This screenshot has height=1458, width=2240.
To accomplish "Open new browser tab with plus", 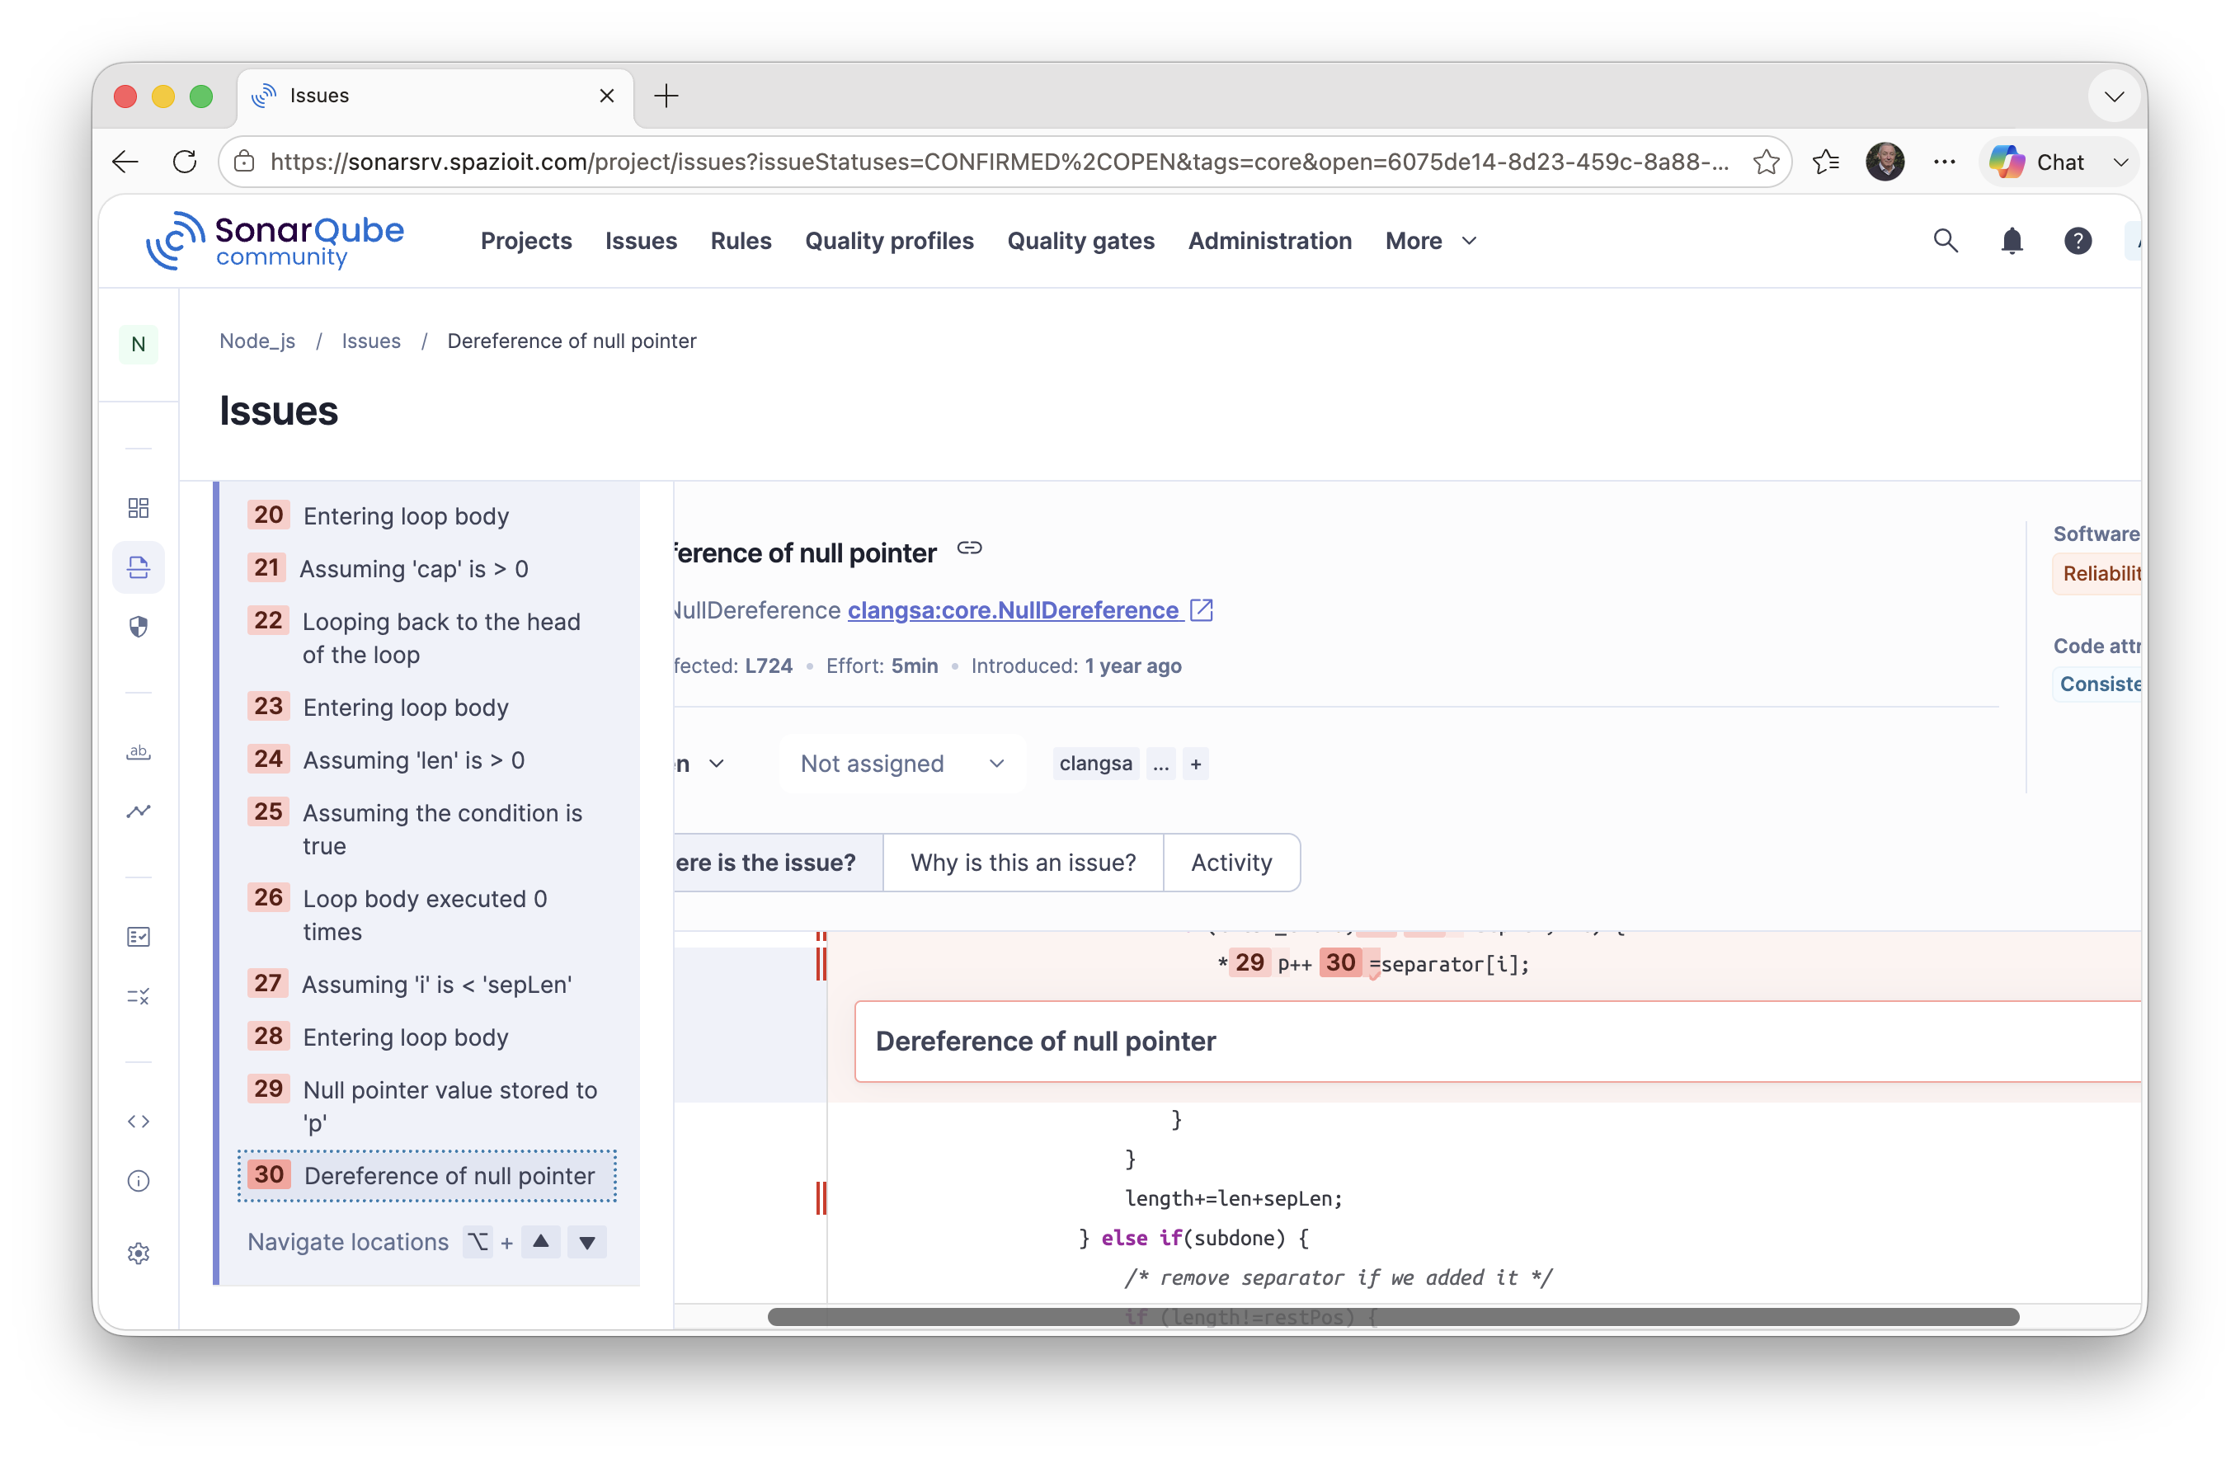I will click(x=666, y=95).
